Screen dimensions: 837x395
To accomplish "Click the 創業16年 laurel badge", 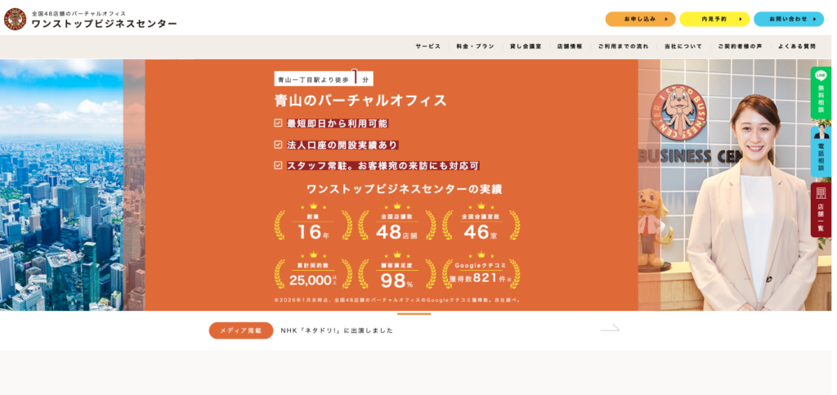I will coord(313,224).
